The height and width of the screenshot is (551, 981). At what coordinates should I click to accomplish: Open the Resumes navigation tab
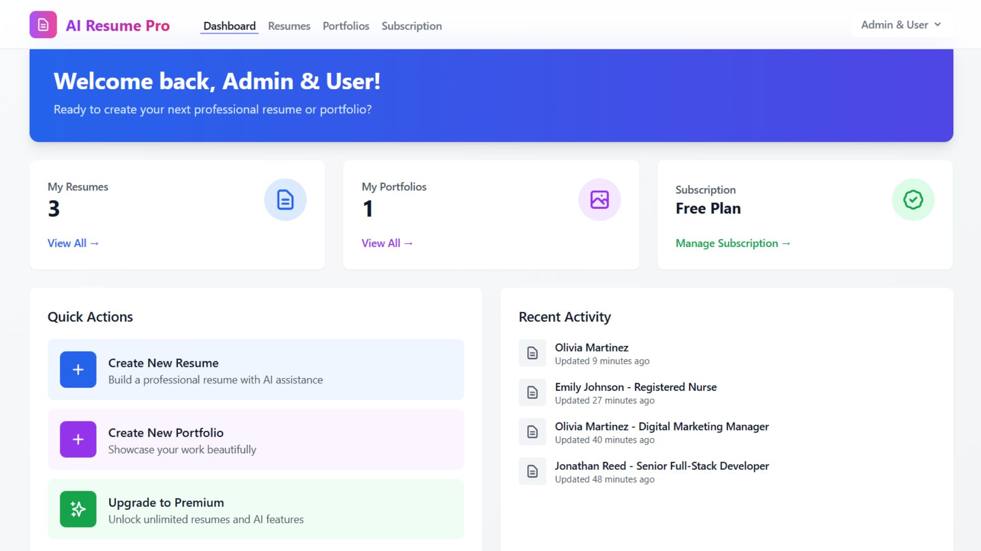(289, 26)
